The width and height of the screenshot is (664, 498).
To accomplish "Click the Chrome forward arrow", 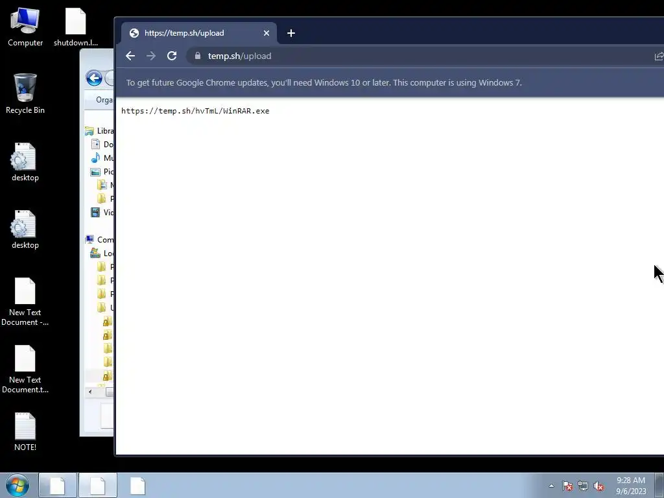I will 150,56.
